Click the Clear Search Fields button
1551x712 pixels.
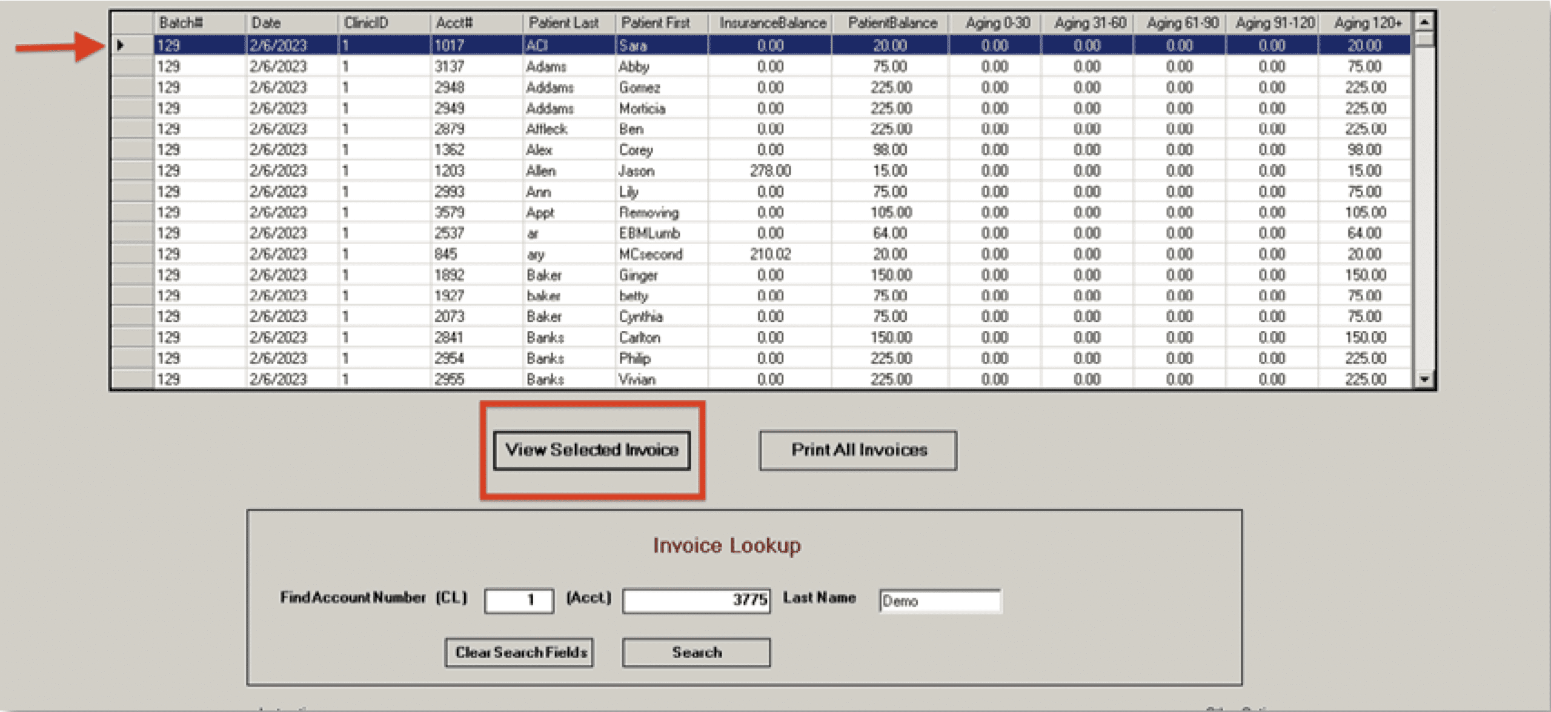(519, 653)
